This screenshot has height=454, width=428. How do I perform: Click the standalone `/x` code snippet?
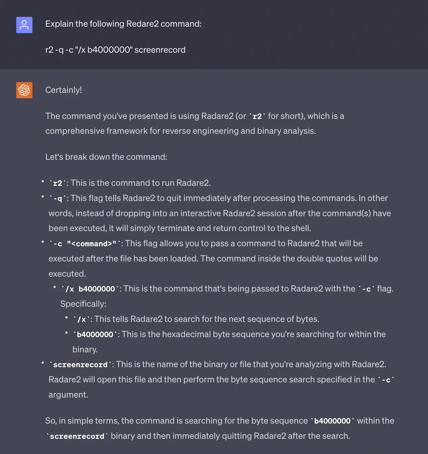pyautogui.click(x=81, y=320)
